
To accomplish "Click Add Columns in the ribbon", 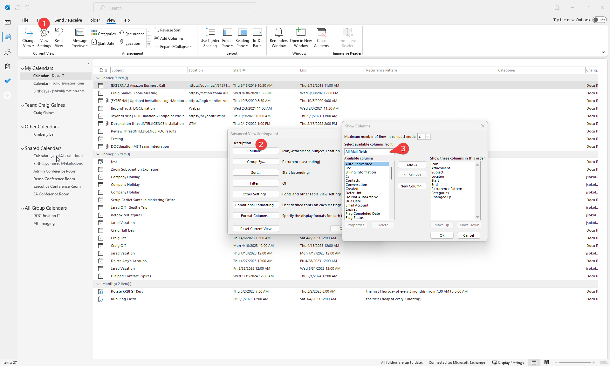I will click(169, 38).
